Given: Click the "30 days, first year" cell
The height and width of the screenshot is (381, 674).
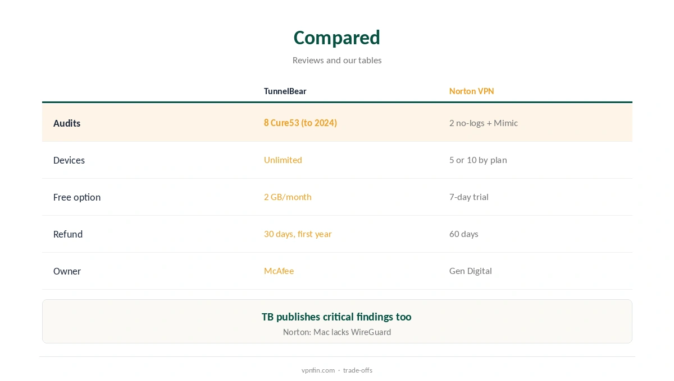Looking at the screenshot, I should pyautogui.click(x=298, y=234).
